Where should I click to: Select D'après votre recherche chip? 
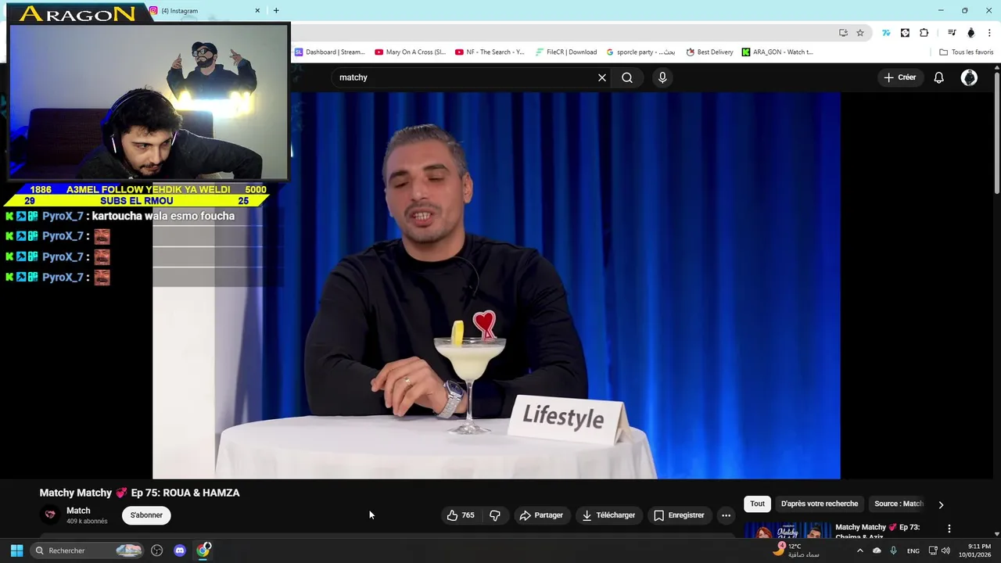tap(820, 504)
